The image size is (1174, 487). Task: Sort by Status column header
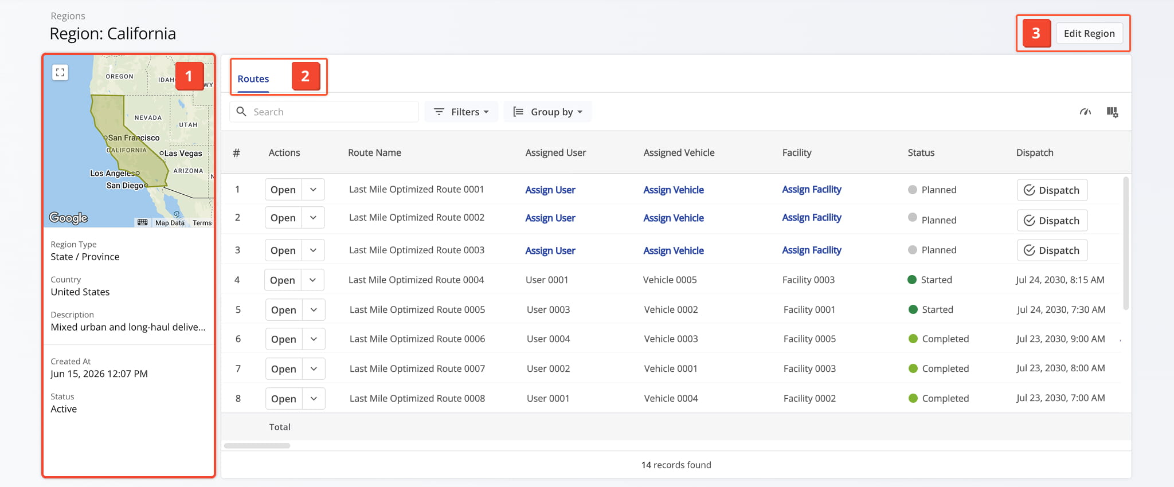[921, 152]
